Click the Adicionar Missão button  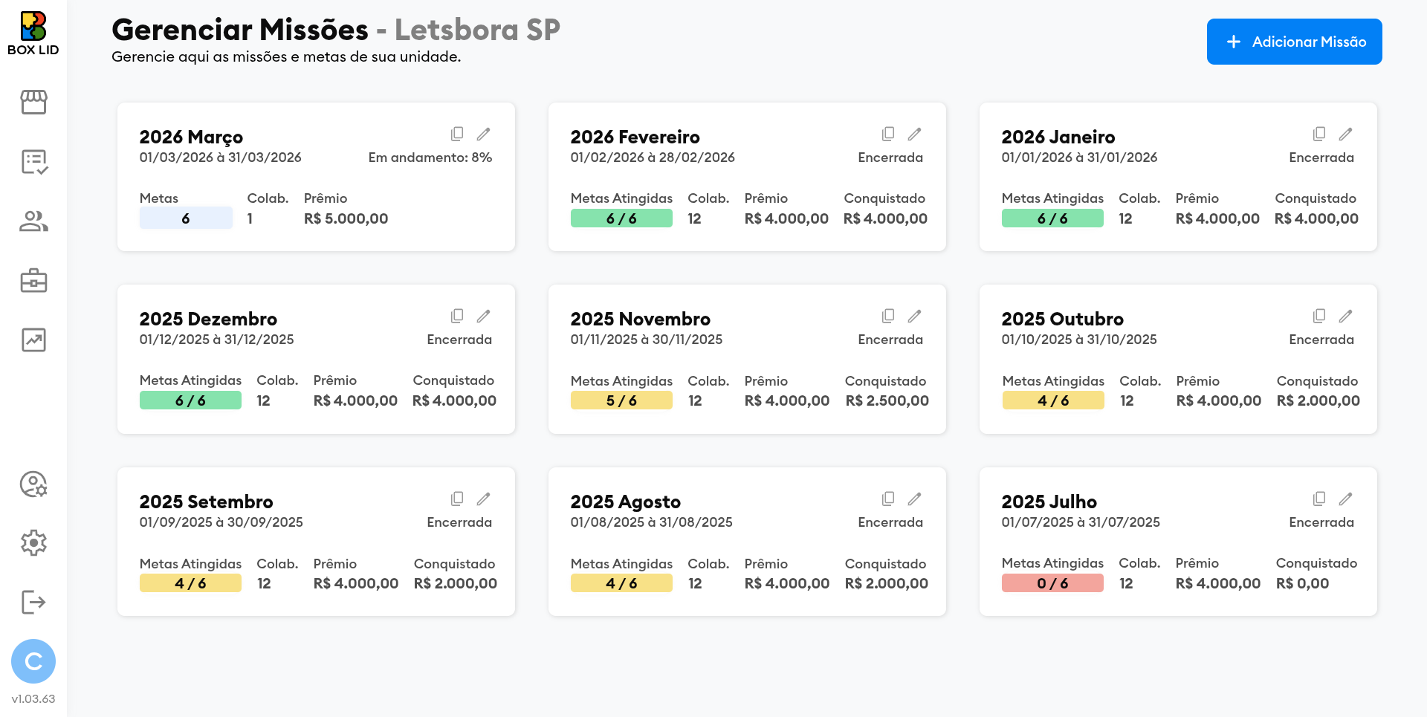1294,42
